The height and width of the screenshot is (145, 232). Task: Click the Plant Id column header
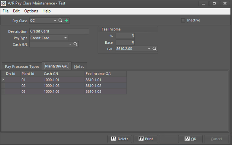click(32, 74)
